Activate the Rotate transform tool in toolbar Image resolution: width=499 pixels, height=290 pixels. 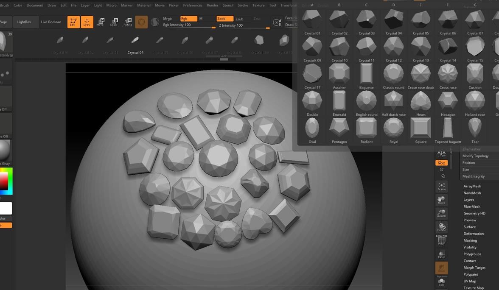click(128, 22)
